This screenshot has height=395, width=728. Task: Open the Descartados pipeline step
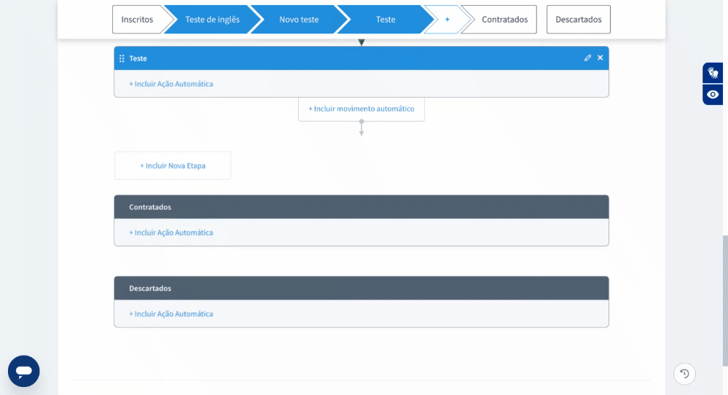click(579, 20)
